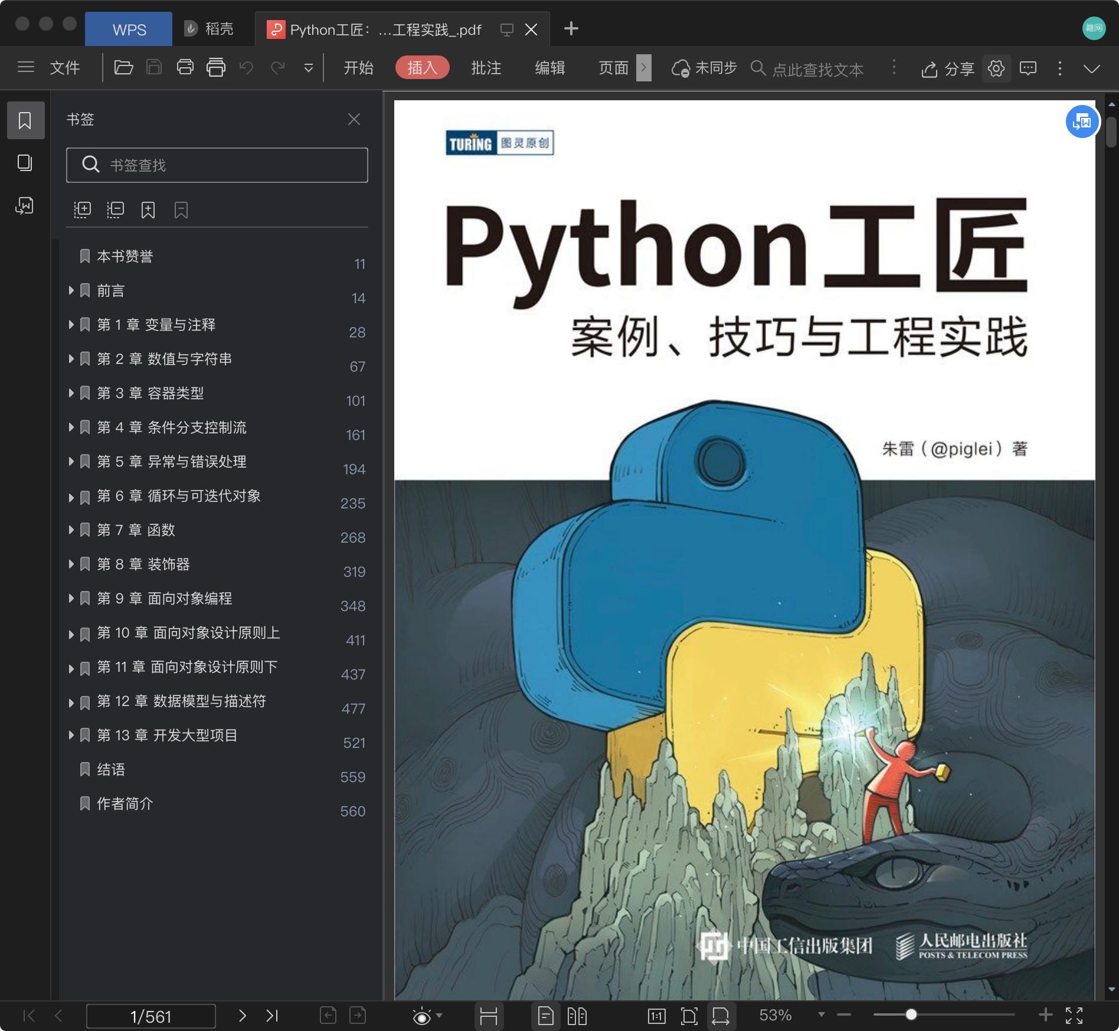This screenshot has width=1119, height=1031.
Task: Click the 分享 share button
Action: (x=948, y=68)
